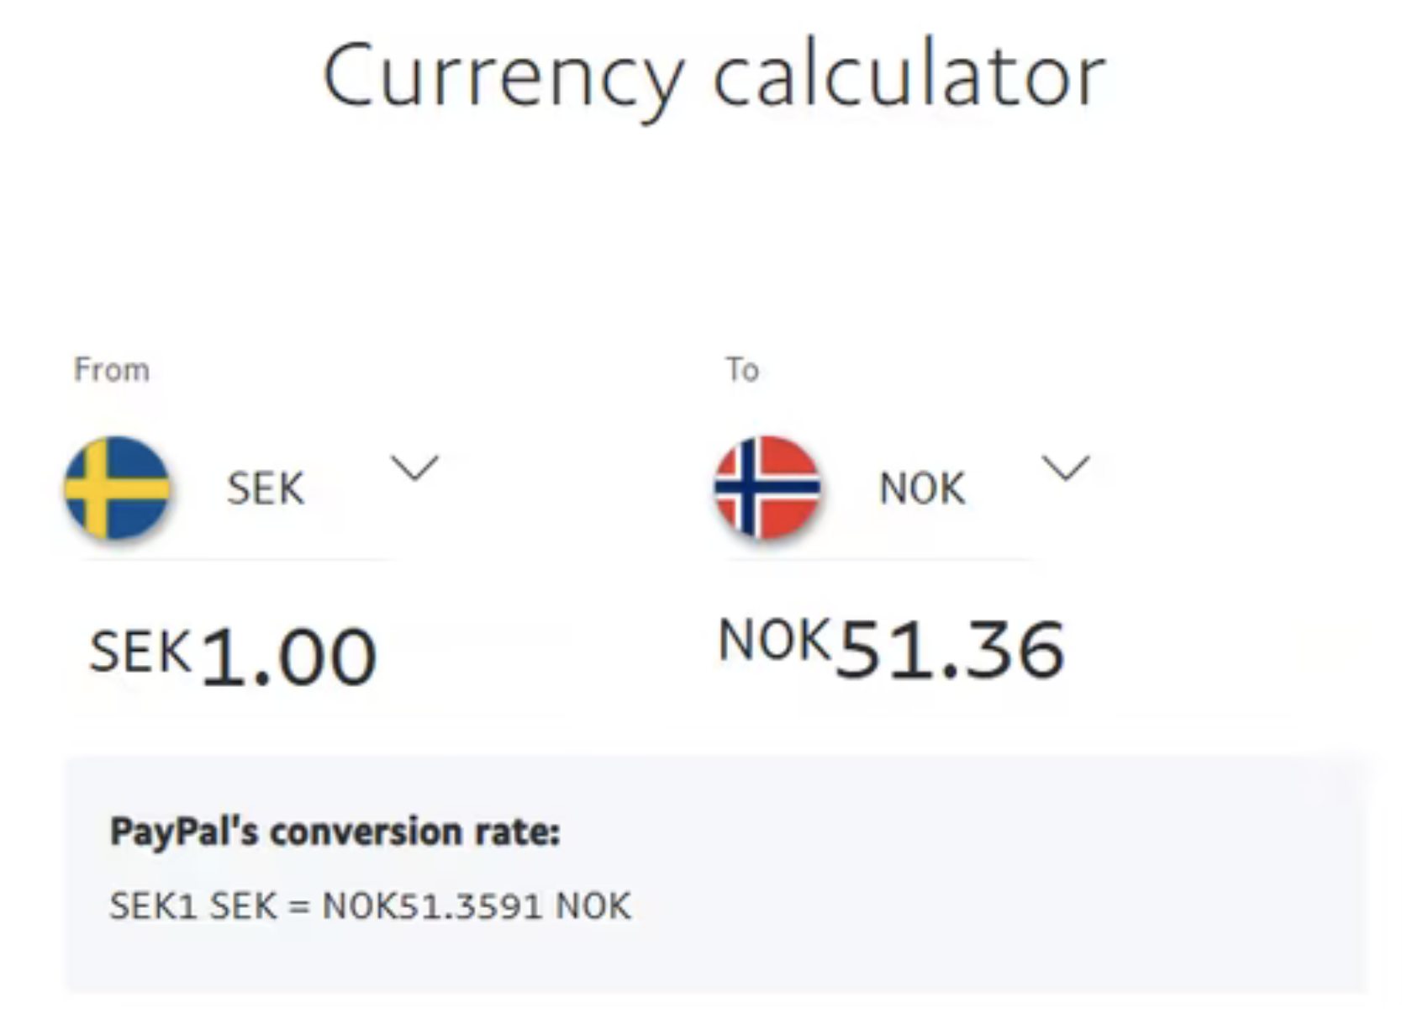Click the underline below NOK selector
The image size is (1402, 1019).
pyautogui.click(x=878, y=559)
